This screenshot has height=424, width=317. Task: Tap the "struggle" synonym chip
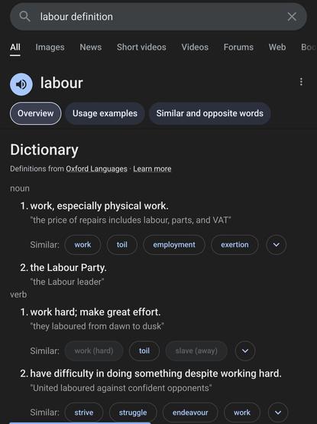133,413
